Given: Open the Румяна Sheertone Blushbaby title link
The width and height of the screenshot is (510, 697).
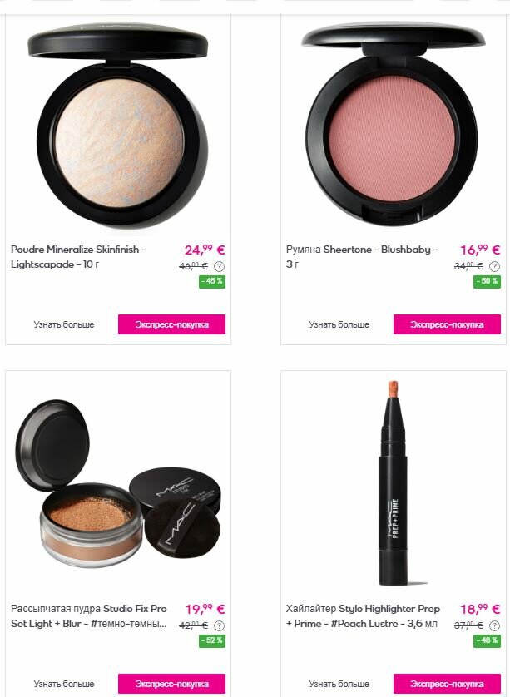Looking at the screenshot, I should tap(361, 257).
